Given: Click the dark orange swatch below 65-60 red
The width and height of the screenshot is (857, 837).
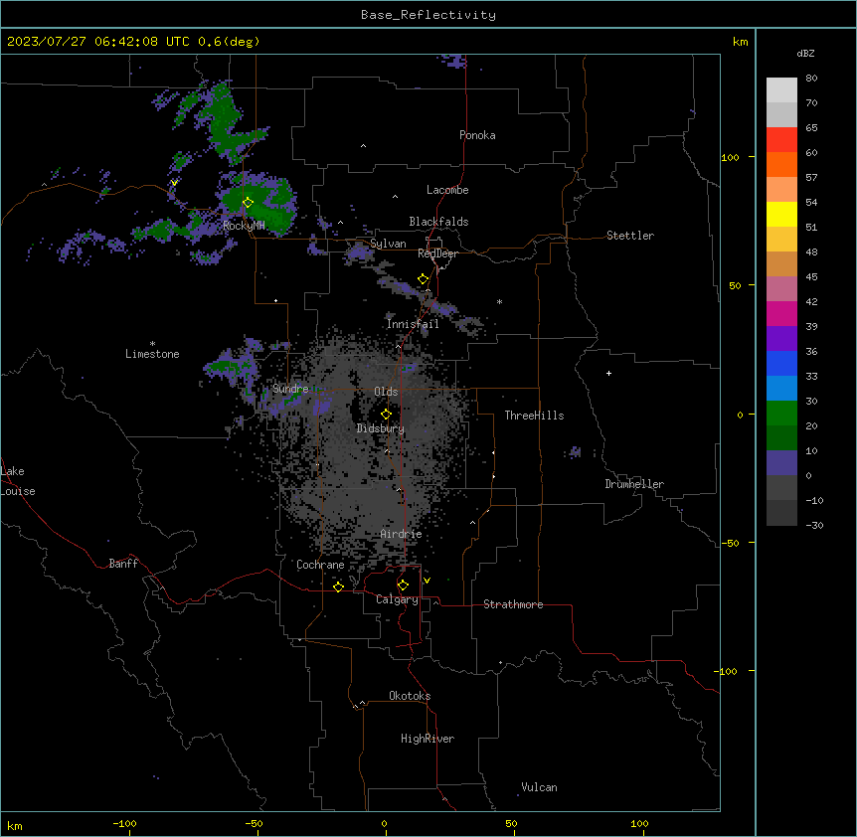Looking at the screenshot, I should point(781,164).
